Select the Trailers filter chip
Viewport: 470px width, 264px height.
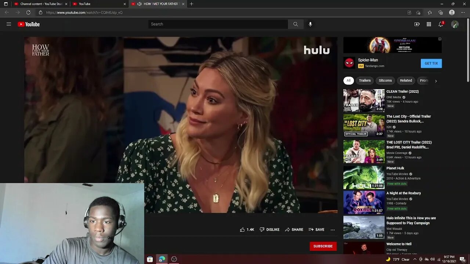tap(365, 81)
